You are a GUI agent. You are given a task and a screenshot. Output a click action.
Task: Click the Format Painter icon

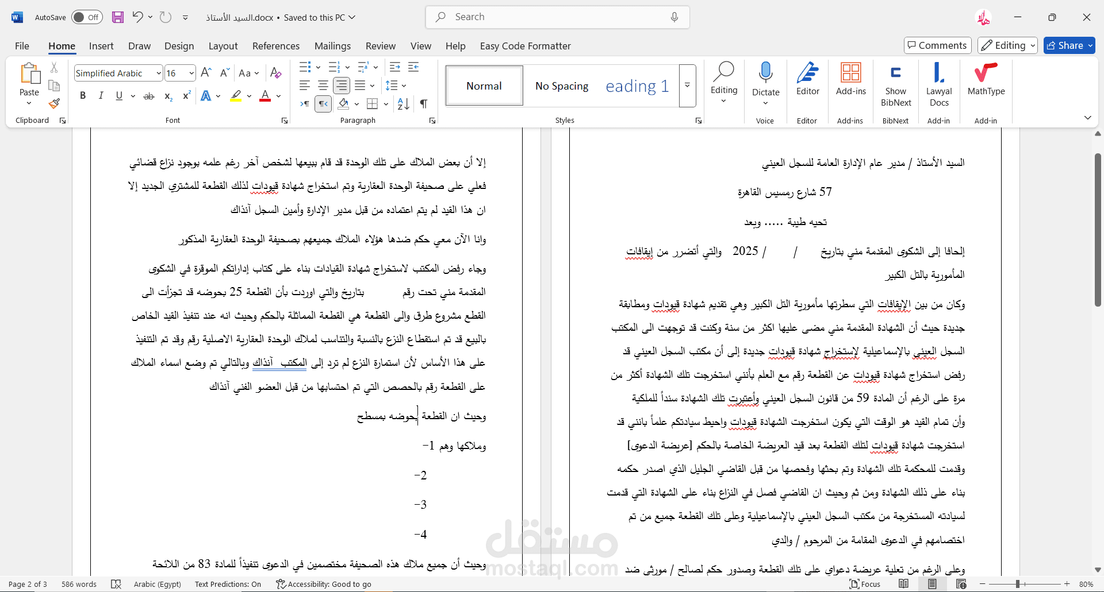coord(54,104)
